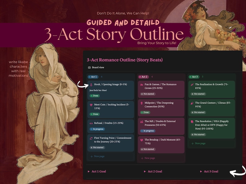246x184 pixels.
Task: Open the Refusal / Doubts (15-20%) card
Action: [x=111, y=126]
